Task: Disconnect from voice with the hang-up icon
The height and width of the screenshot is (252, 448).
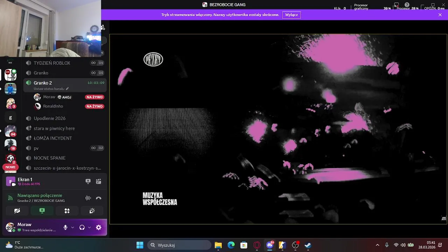Action: tap(99, 198)
